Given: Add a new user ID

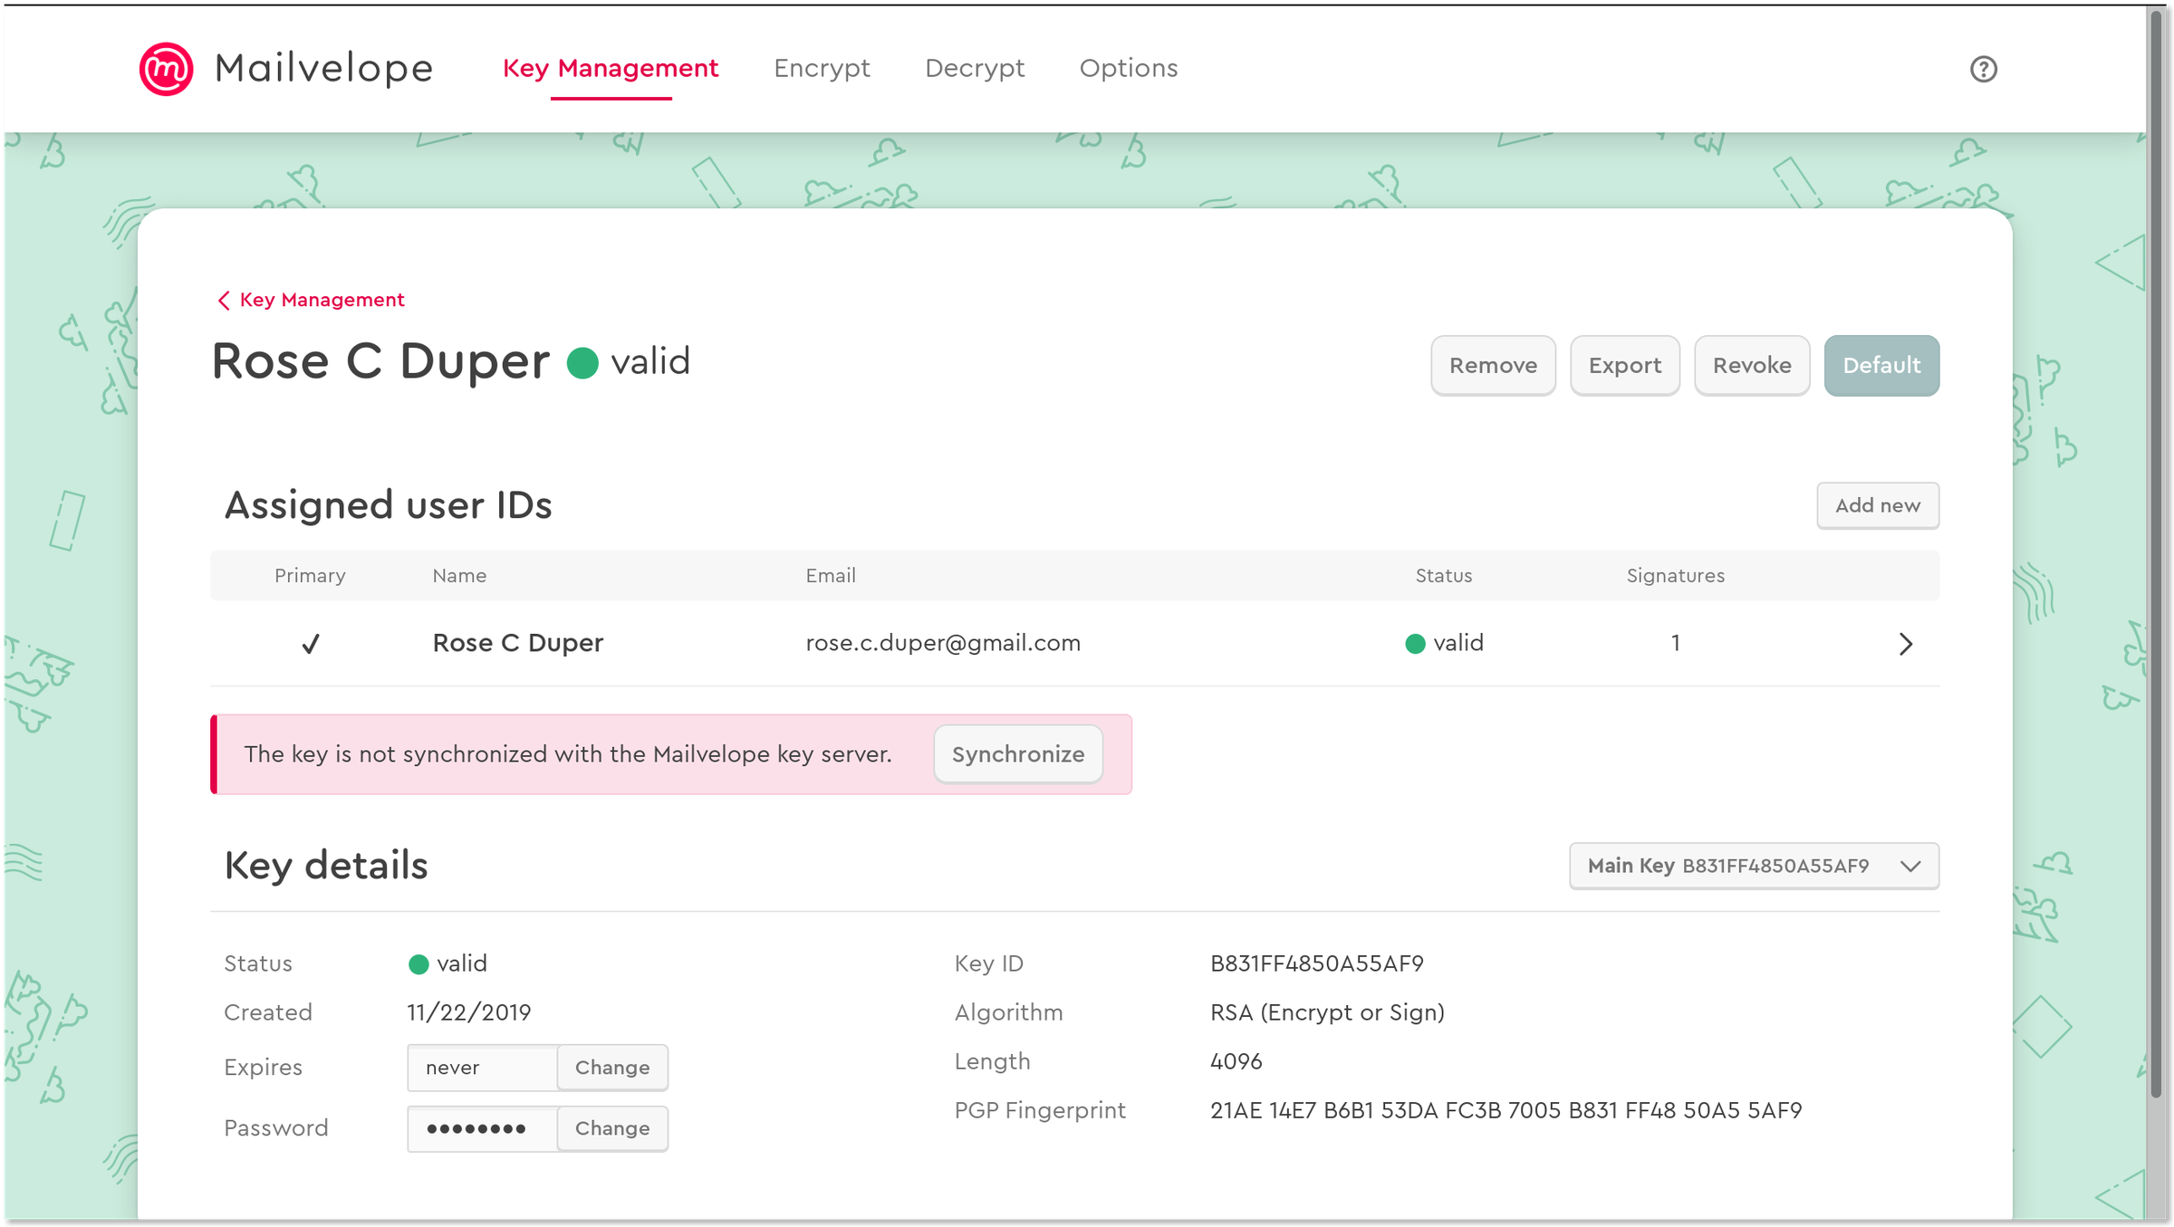Looking at the screenshot, I should pos(1877,505).
